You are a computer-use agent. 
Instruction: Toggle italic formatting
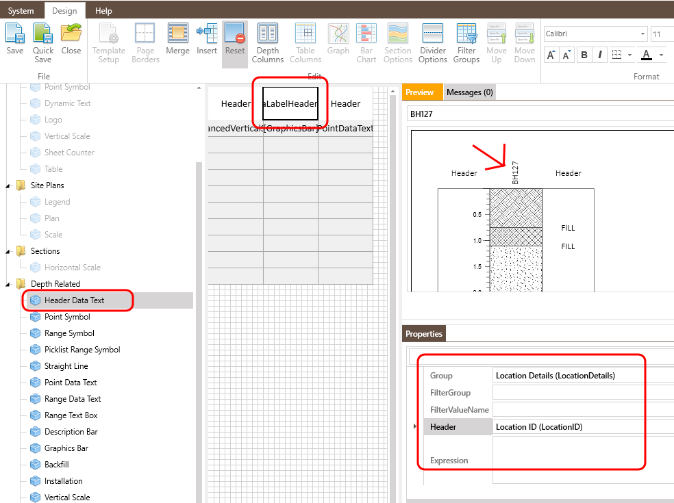[599, 54]
